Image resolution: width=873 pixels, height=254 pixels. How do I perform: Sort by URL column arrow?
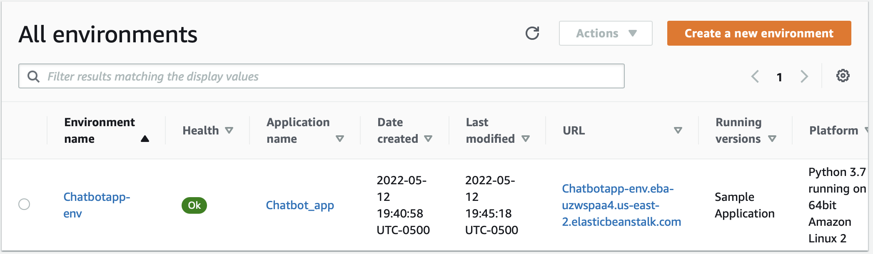pos(678,130)
